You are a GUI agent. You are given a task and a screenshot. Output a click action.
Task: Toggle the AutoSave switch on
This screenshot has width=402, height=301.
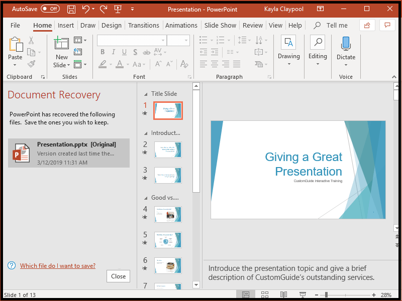(49, 9)
